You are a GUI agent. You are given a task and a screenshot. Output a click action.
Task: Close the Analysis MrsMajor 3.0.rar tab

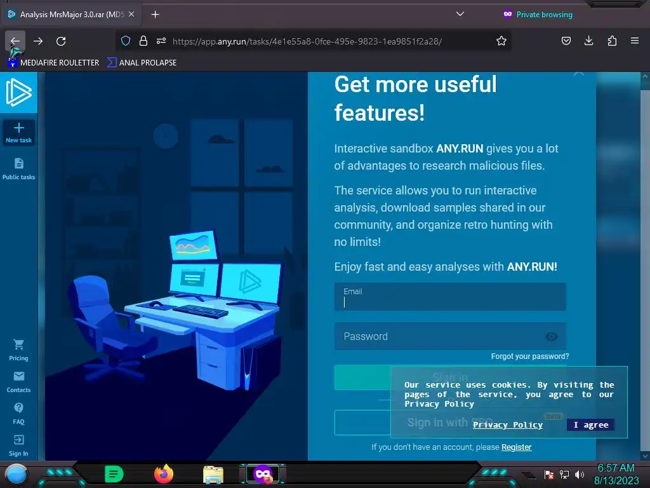(x=131, y=14)
